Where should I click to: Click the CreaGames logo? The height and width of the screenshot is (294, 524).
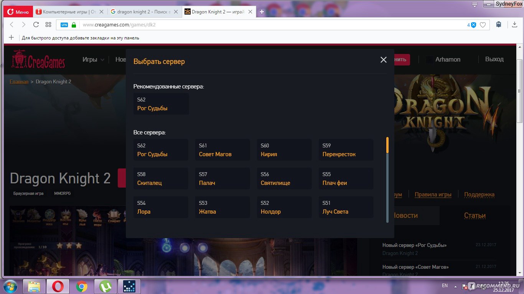pos(38,60)
